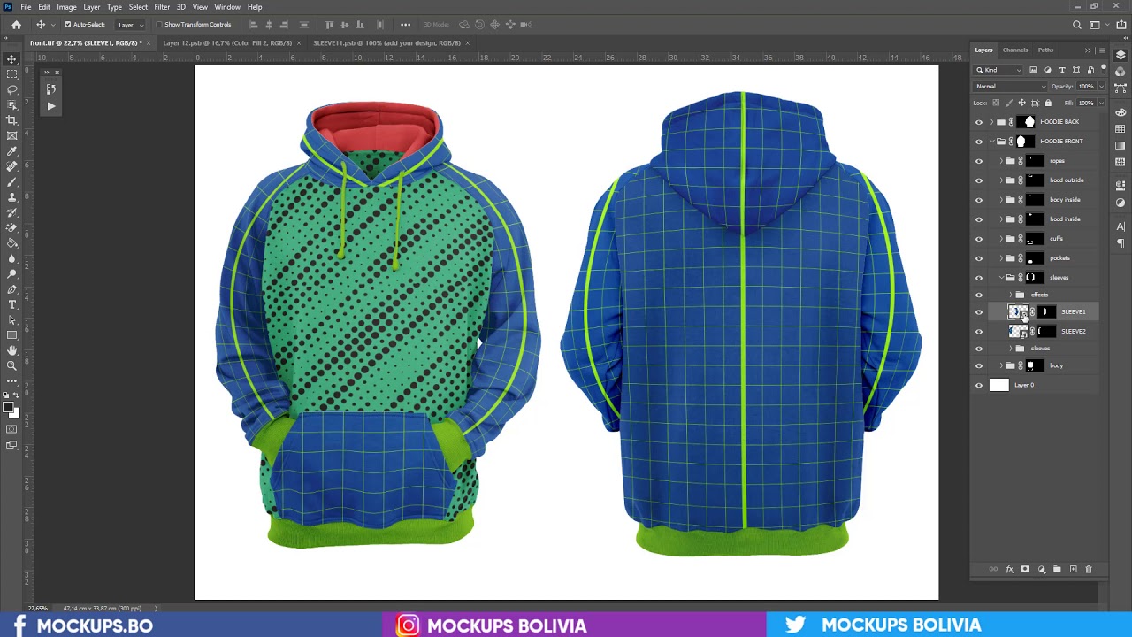Select the Lasso tool
This screenshot has width=1132, height=637.
[11, 89]
